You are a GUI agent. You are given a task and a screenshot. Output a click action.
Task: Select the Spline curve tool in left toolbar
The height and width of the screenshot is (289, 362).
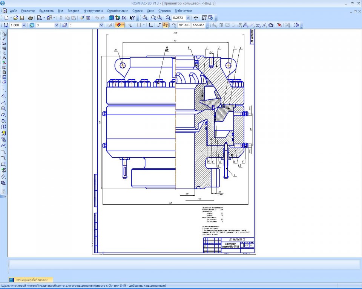[3, 146]
